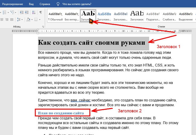Image resolution: width=196 pixels, height=135 pixels.
Task: Open the Справка tab
Action: [45, 4]
